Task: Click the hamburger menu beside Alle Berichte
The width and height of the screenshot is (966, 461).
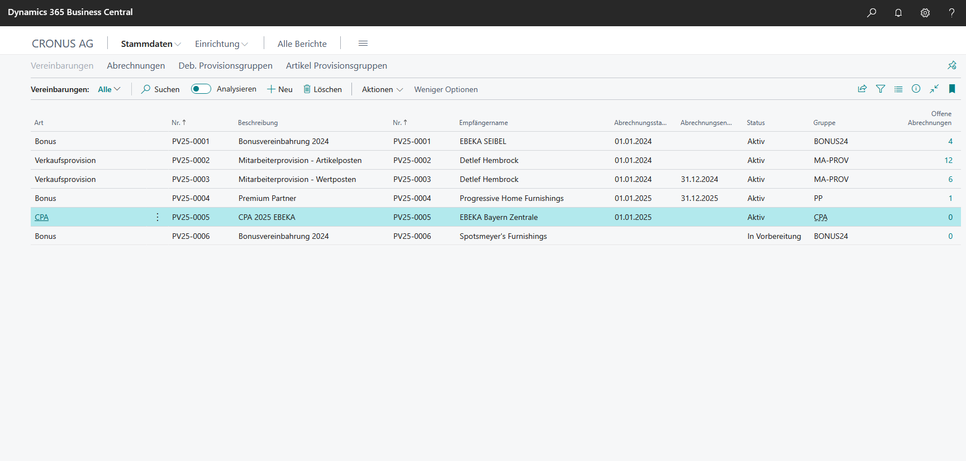Action: (363, 44)
